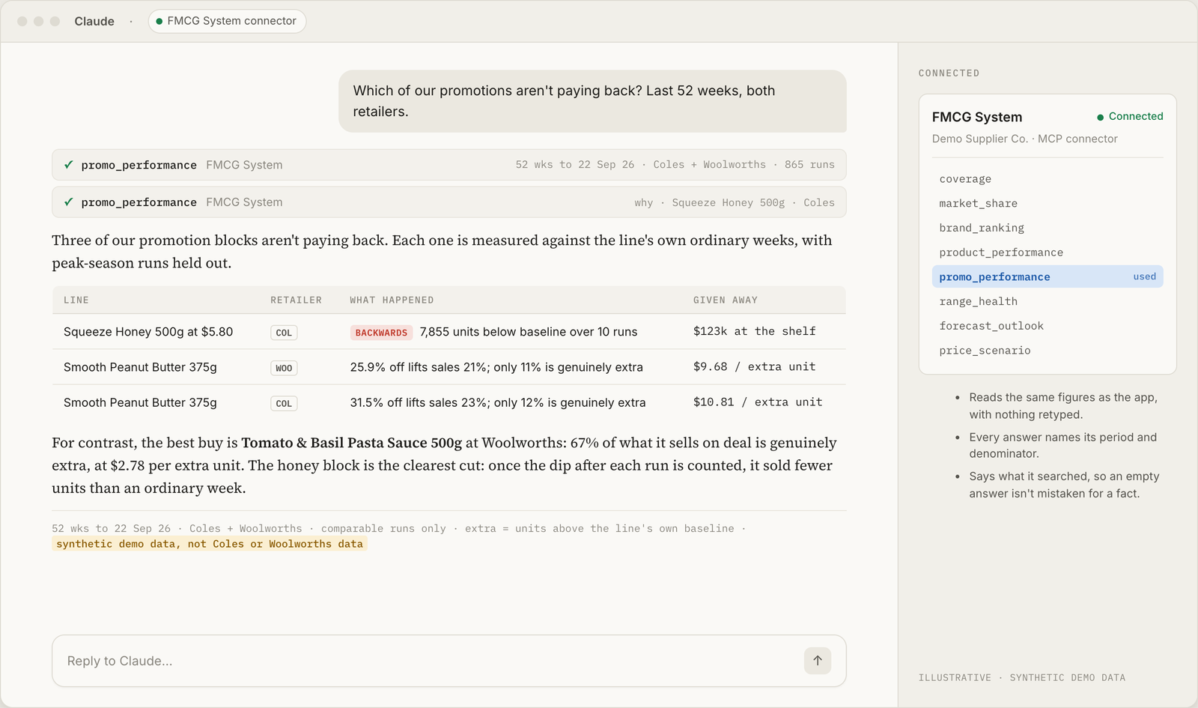1198x708 pixels.
Task: Click the send arrow button
Action: point(818,661)
